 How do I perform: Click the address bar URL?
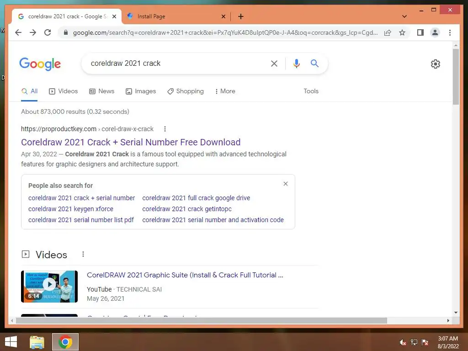[x=225, y=32]
